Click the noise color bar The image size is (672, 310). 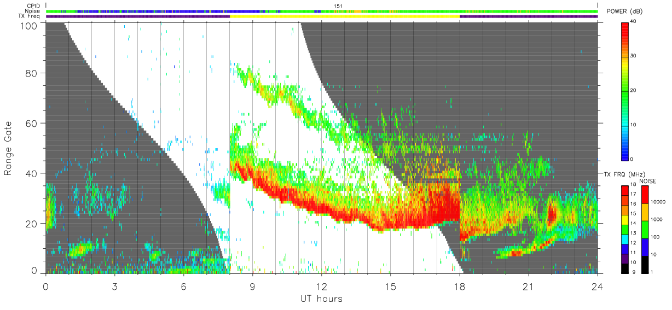coord(646,230)
